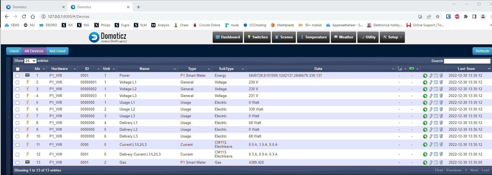Viewport: 492px width, 175px height.
Task: Expand the left side panel arrow
Action: click(8, 117)
